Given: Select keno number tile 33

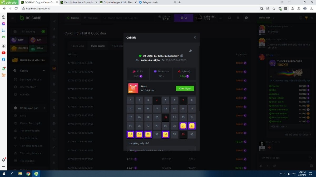Looking at the screenshot, I should pos(130,135).
